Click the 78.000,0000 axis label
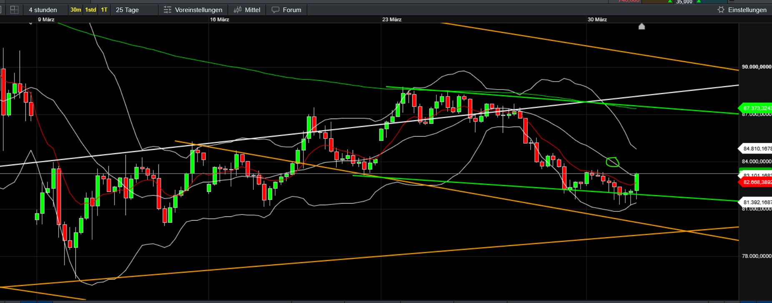Viewport: 772px width, 303px height. (757, 256)
